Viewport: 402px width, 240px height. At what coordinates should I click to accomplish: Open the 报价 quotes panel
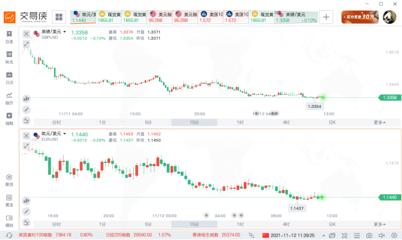(9, 99)
